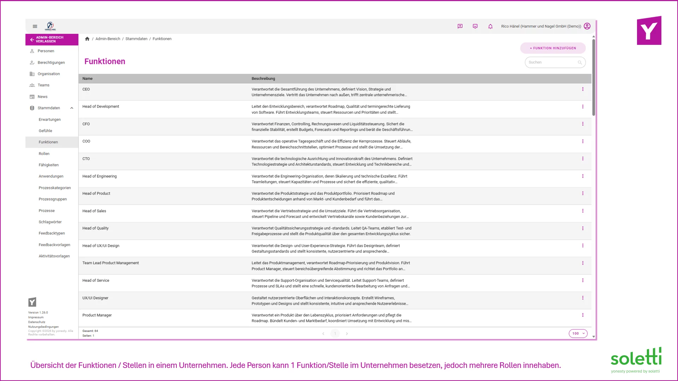Open the three-dot menu for Head of Development

tap(583, 107)
